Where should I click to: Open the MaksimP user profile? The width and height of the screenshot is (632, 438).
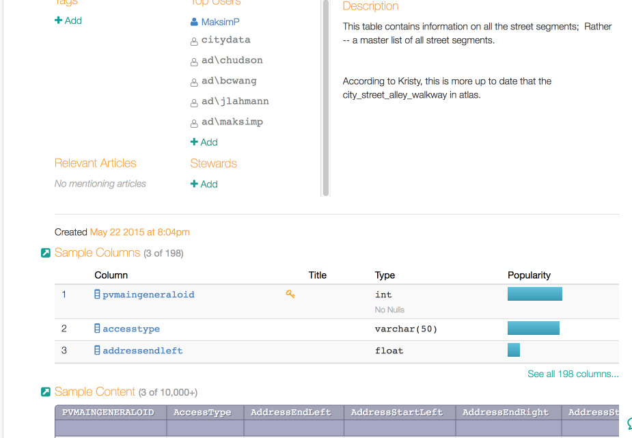220,23
